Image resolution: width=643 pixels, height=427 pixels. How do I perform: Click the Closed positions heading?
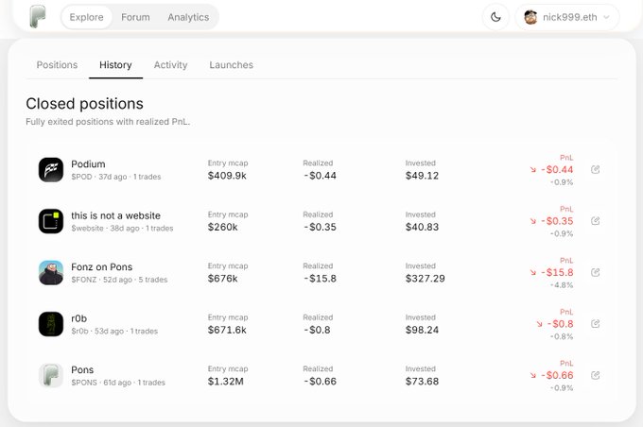pyautogui.click(x=84, y=104)
